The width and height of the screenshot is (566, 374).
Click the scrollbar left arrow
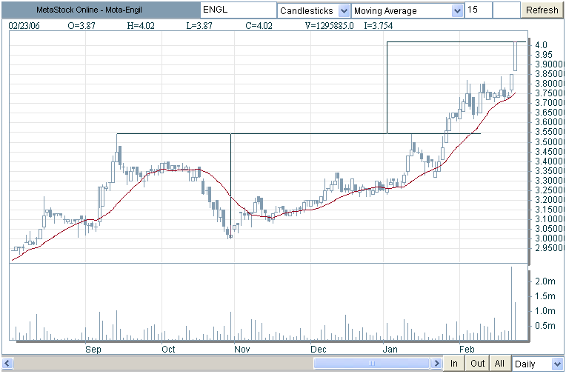[x=7, y=364]
